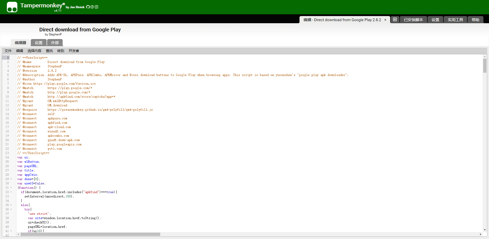Click the "var useGS=false;" code line
Screen dimensions: 489x239
tap(31, 183)
